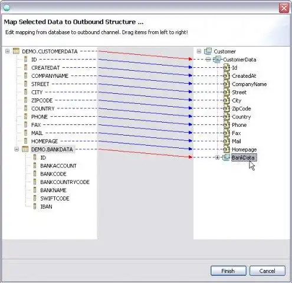Click column icon beside CREATEDAT

tap(25, 67)
